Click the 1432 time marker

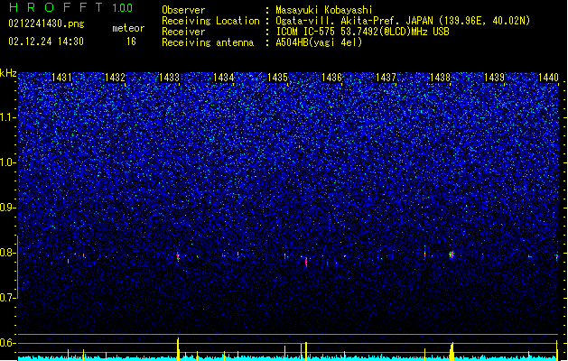point(115,78)
